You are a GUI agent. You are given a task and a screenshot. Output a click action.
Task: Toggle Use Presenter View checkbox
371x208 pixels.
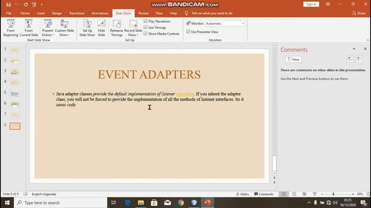(188, 32)
